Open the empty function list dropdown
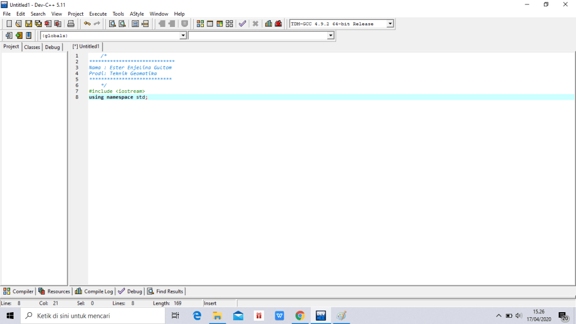 pyautogui.click(x=331, y=35)
